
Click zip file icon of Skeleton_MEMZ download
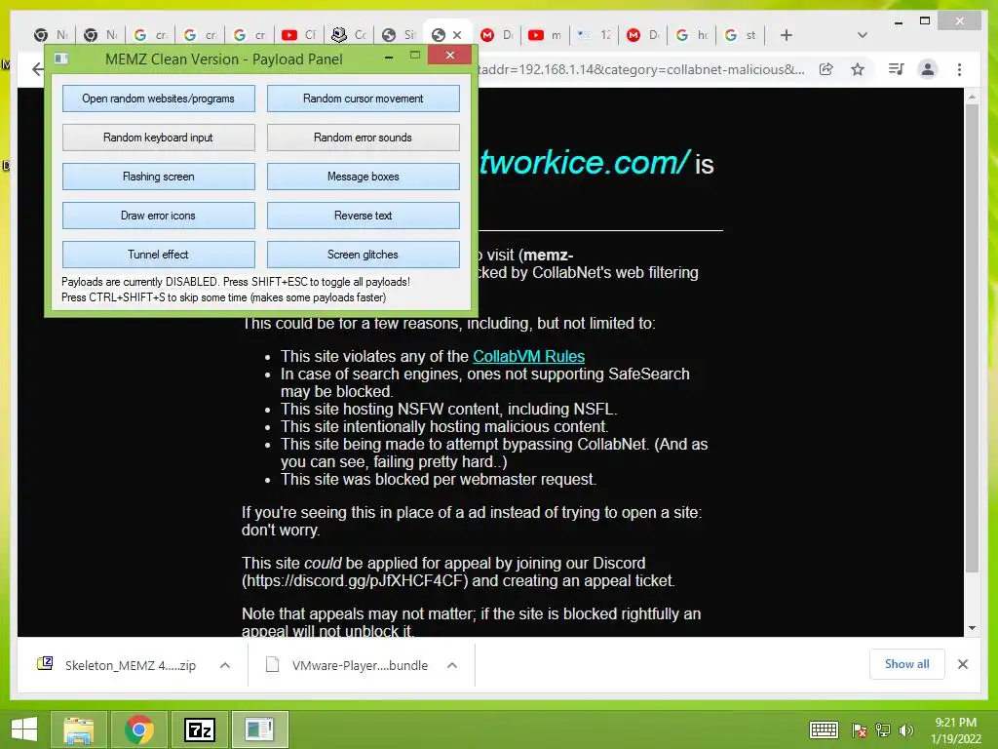45,663
